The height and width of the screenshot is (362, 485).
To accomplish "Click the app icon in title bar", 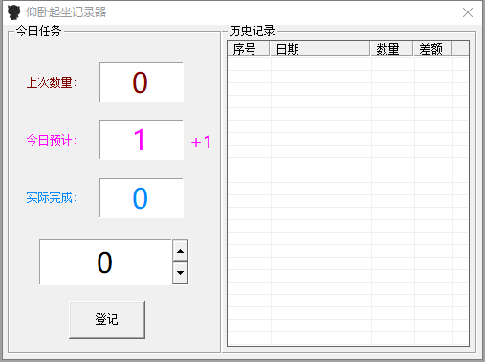I will click(x=13, y=12).
